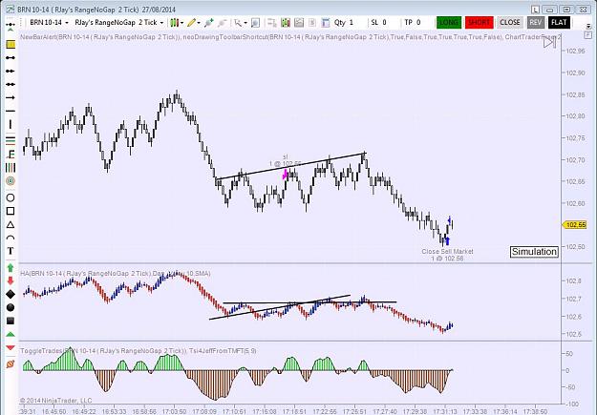The image size is (597, 415).
Task: Select the text annotation tool
Action: click(x=11, y=251)
